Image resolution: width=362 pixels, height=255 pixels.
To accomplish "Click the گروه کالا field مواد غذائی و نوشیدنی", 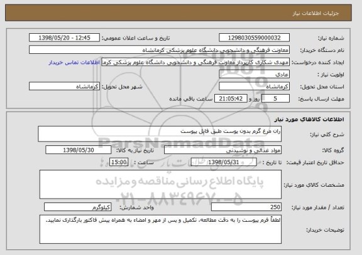I will tap(222, 150).
